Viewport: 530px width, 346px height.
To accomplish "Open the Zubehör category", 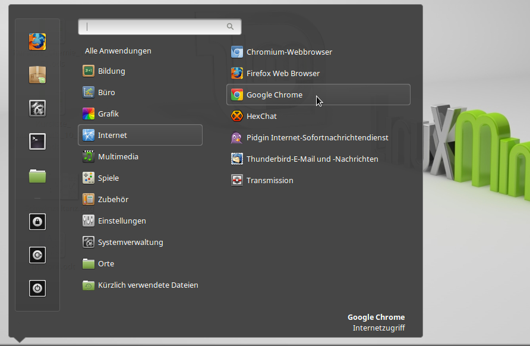I will click(140, 199).
